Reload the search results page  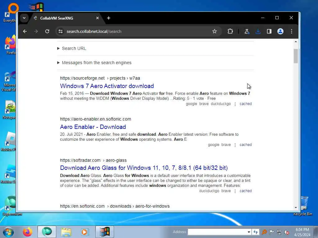[47, 31]
